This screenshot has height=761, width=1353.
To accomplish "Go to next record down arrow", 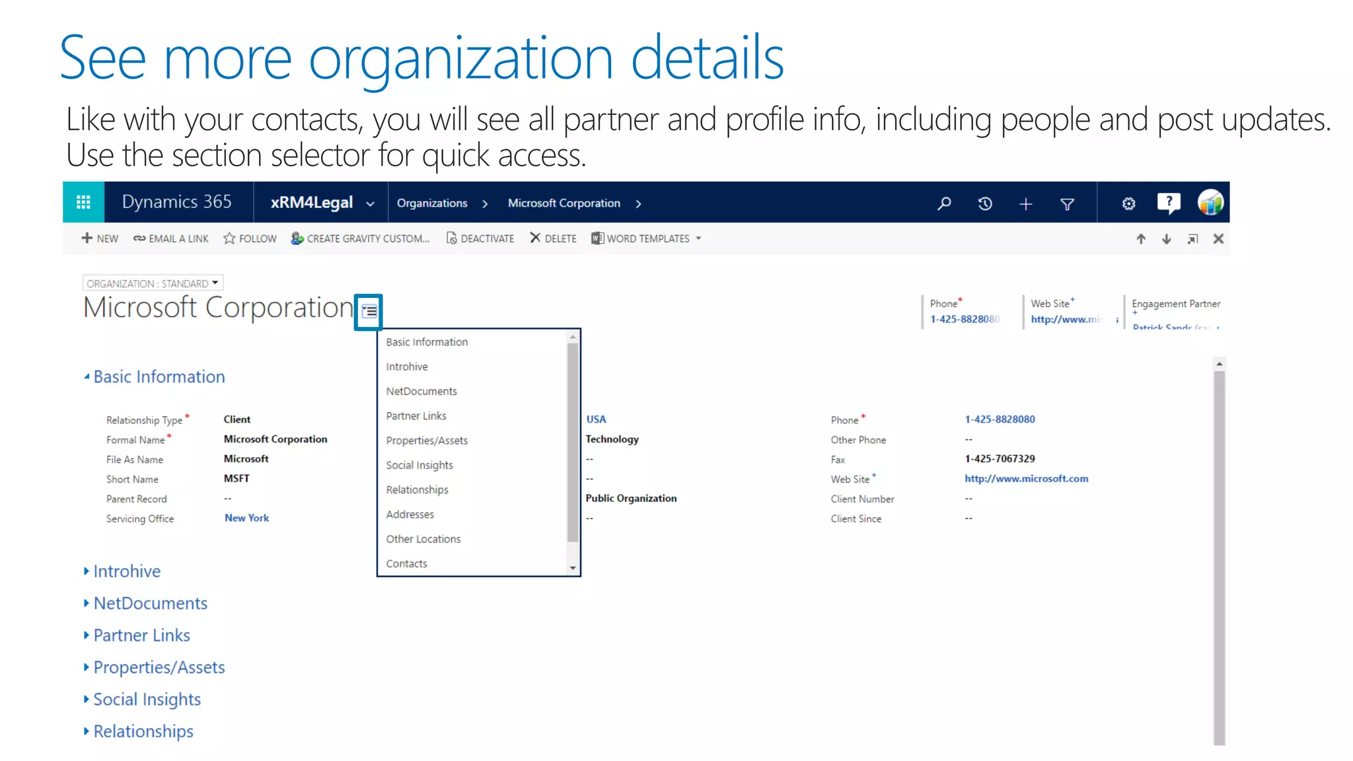I will (x=1167, y=239).
